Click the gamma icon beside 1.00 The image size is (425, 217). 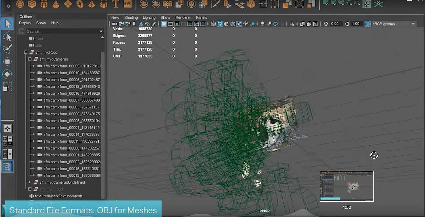[347, 24]
